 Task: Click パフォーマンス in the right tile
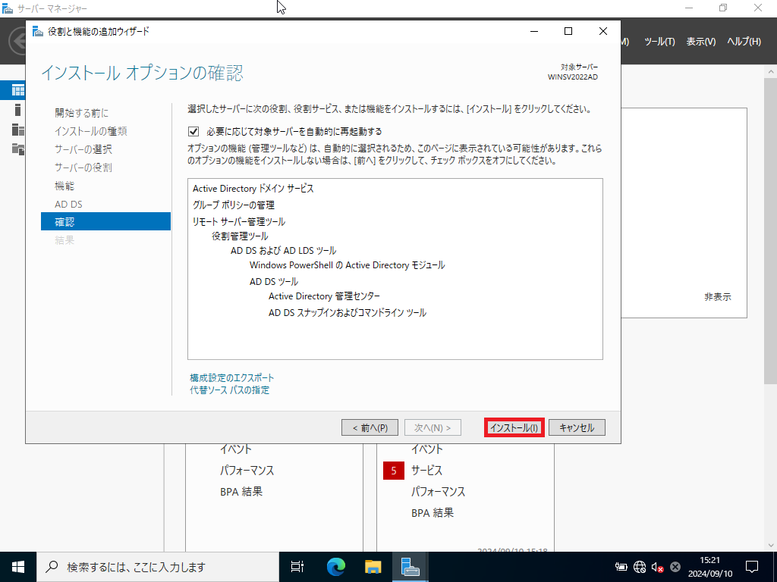(438, 492)
